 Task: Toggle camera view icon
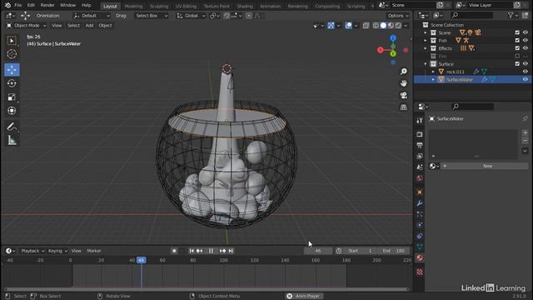(403, 95)
